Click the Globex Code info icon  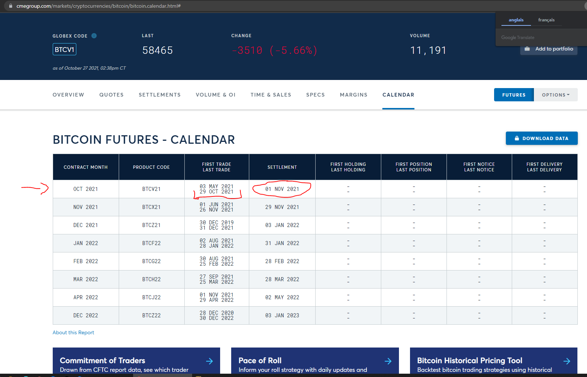coord(94,36)
